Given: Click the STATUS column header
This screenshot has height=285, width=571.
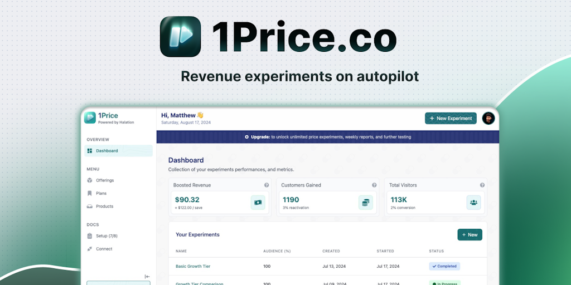Looking at the screenshot, I should 436,251.
